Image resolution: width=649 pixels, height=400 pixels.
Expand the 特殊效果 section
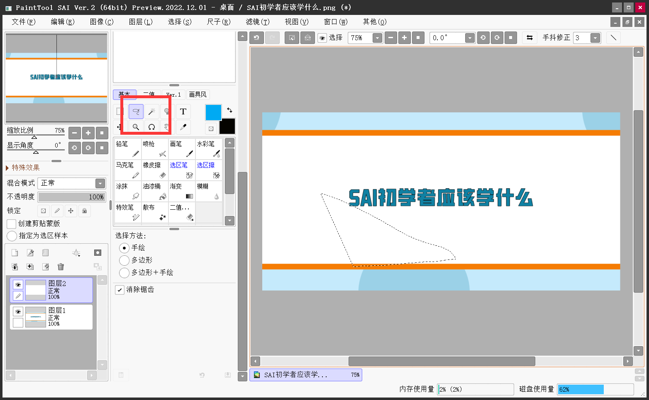pyautogui.click(x=23, y=168)
